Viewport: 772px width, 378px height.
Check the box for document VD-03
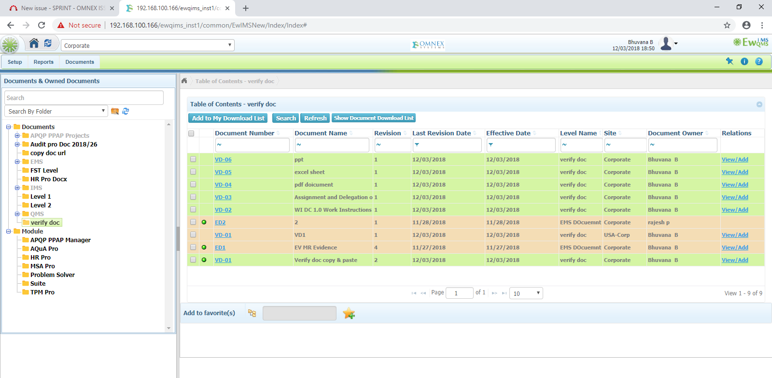[x=193, y=197]
